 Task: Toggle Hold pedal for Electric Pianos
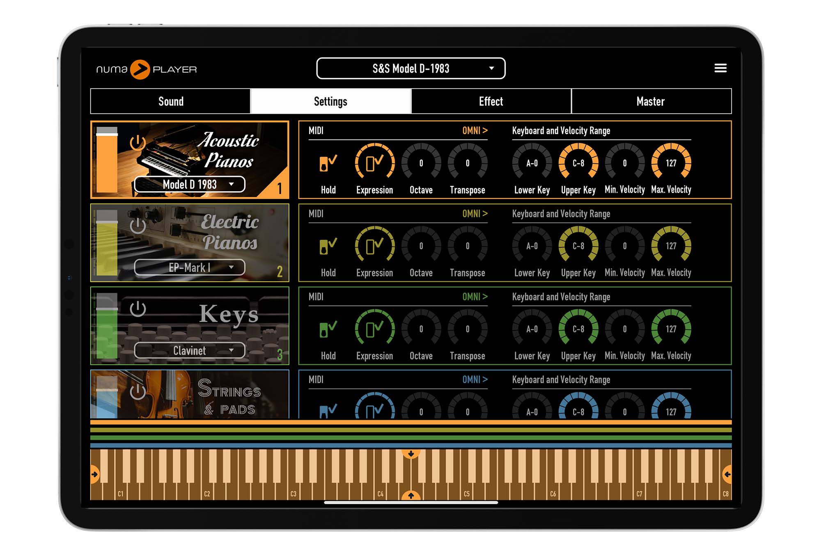point(328,246)
